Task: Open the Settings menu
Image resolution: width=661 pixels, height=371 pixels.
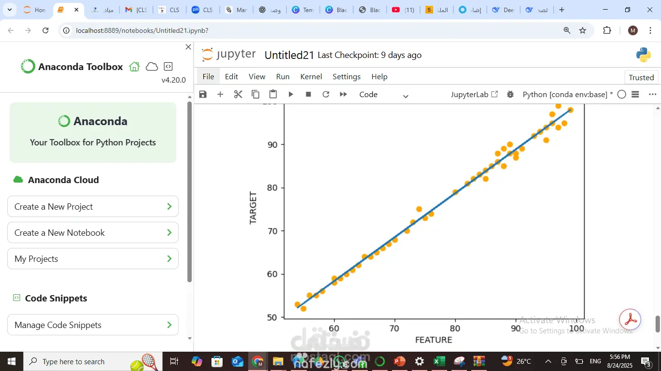Action: (x=346, y=76)
